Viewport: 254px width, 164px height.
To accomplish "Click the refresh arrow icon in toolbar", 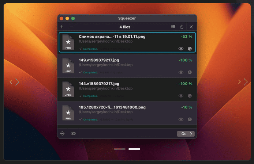I will tap(182, 27).
